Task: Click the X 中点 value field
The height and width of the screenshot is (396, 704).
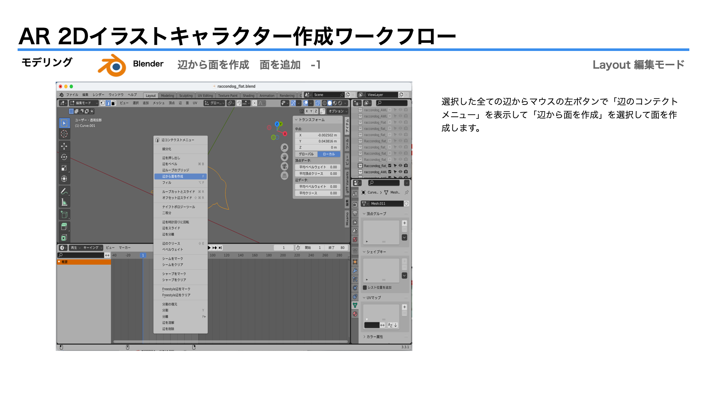Action: pyautogui.click(x=318, y=135)
